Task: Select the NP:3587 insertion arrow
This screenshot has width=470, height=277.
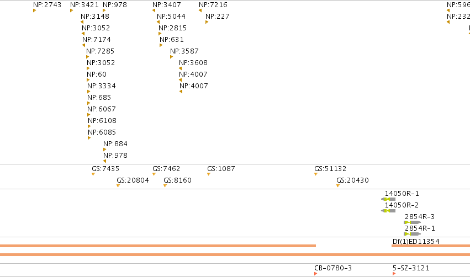Action: pyautogui.click(x=171, y=57)
